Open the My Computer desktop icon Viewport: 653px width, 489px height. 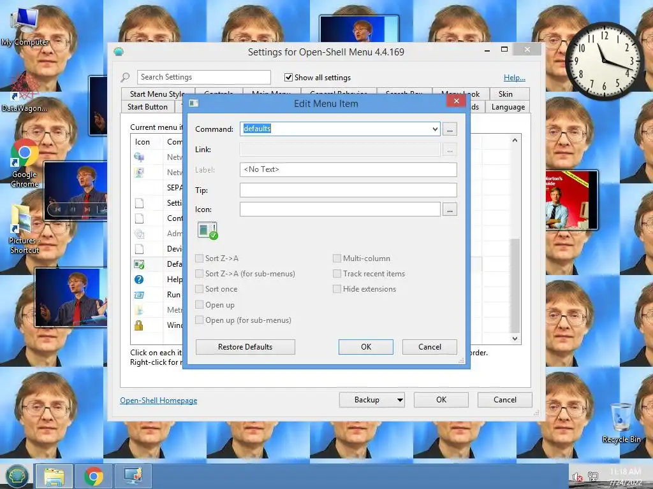[24, 27]
